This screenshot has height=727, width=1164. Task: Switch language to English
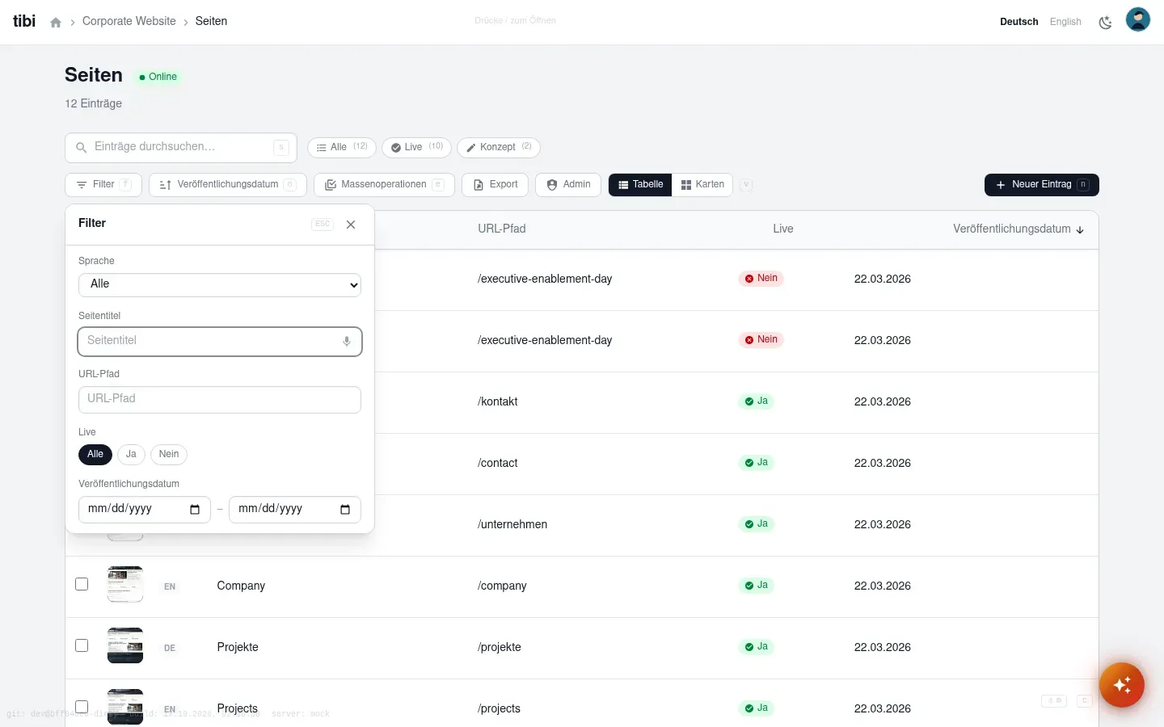(x=1065, y=22)
